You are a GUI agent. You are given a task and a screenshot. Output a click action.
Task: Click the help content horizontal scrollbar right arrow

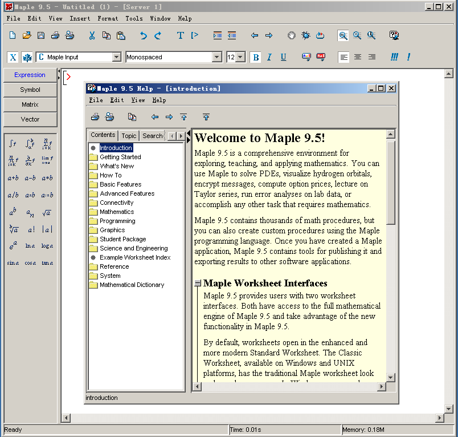click(381, 387)
